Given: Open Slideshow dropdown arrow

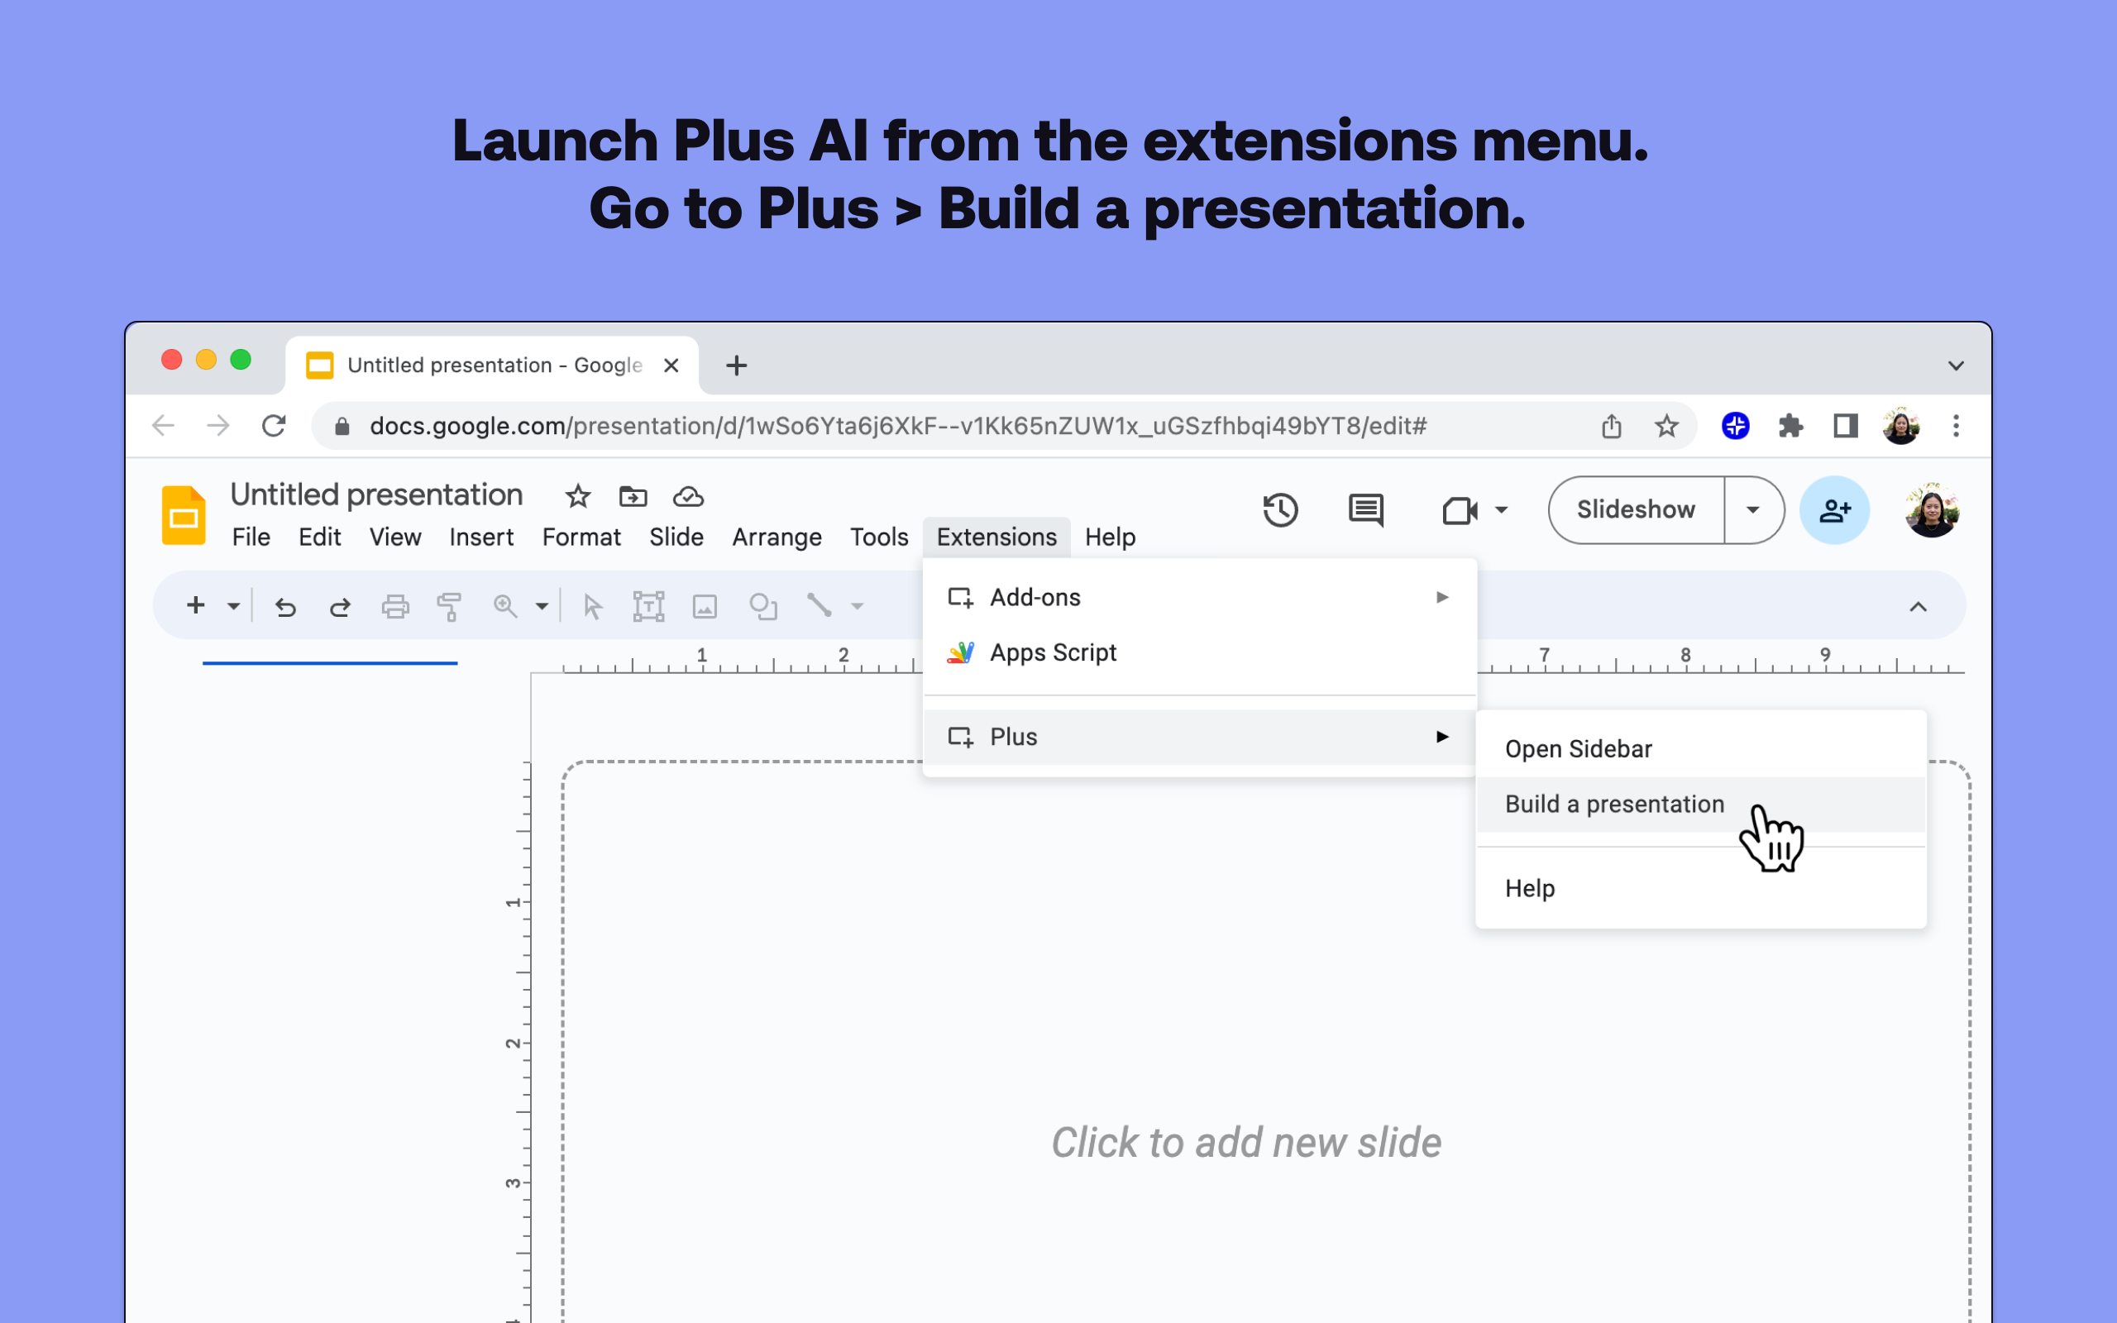Looking at the screenshot, I should click(x=1752, y=510).
